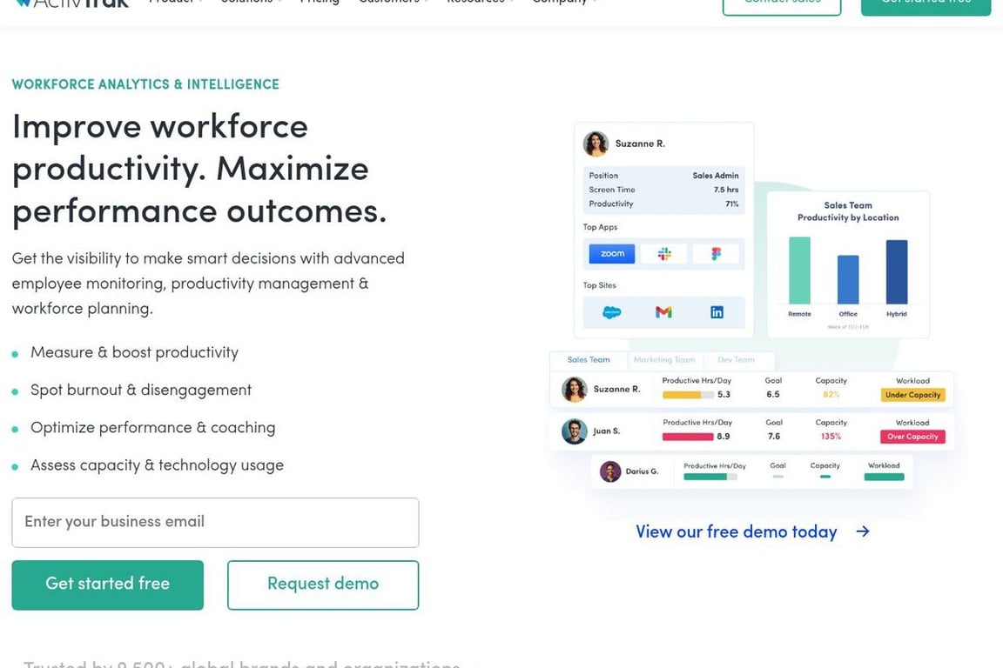Click the 71% productivity value
This screenshot has height=668, width=1003.
point(731,204)
